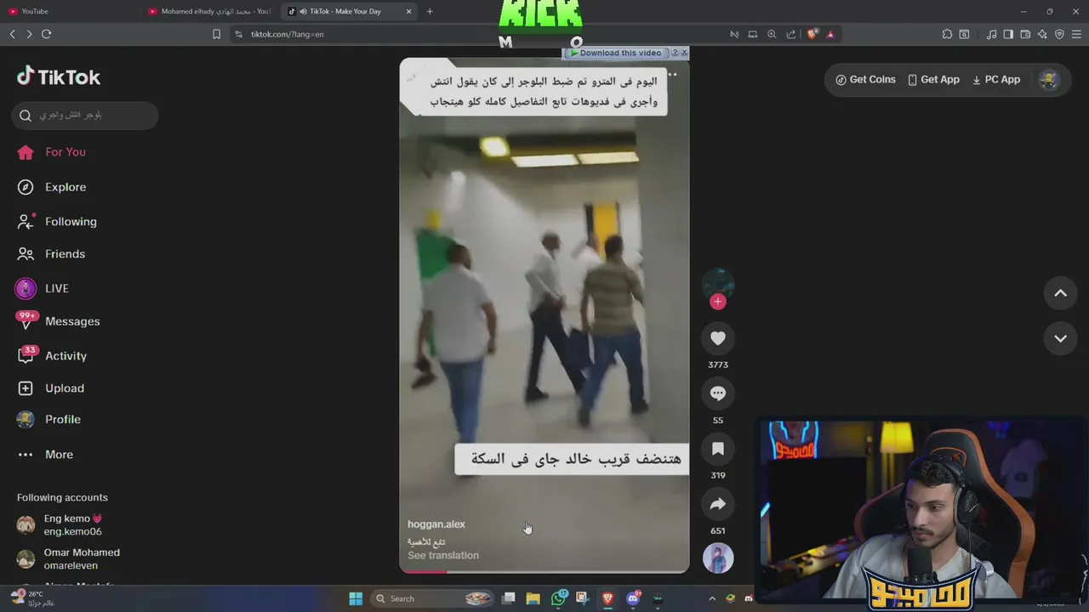Open Discord from taskbar

tap(633, 598)
